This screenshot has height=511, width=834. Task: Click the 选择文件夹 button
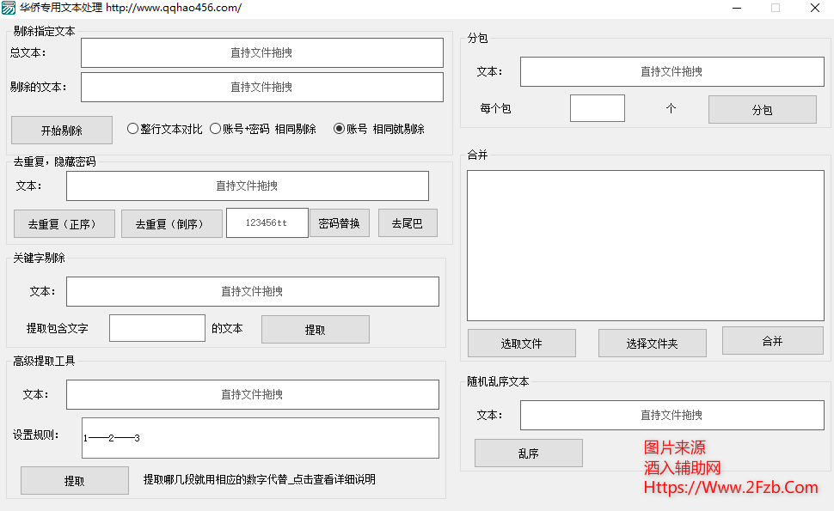652,344
